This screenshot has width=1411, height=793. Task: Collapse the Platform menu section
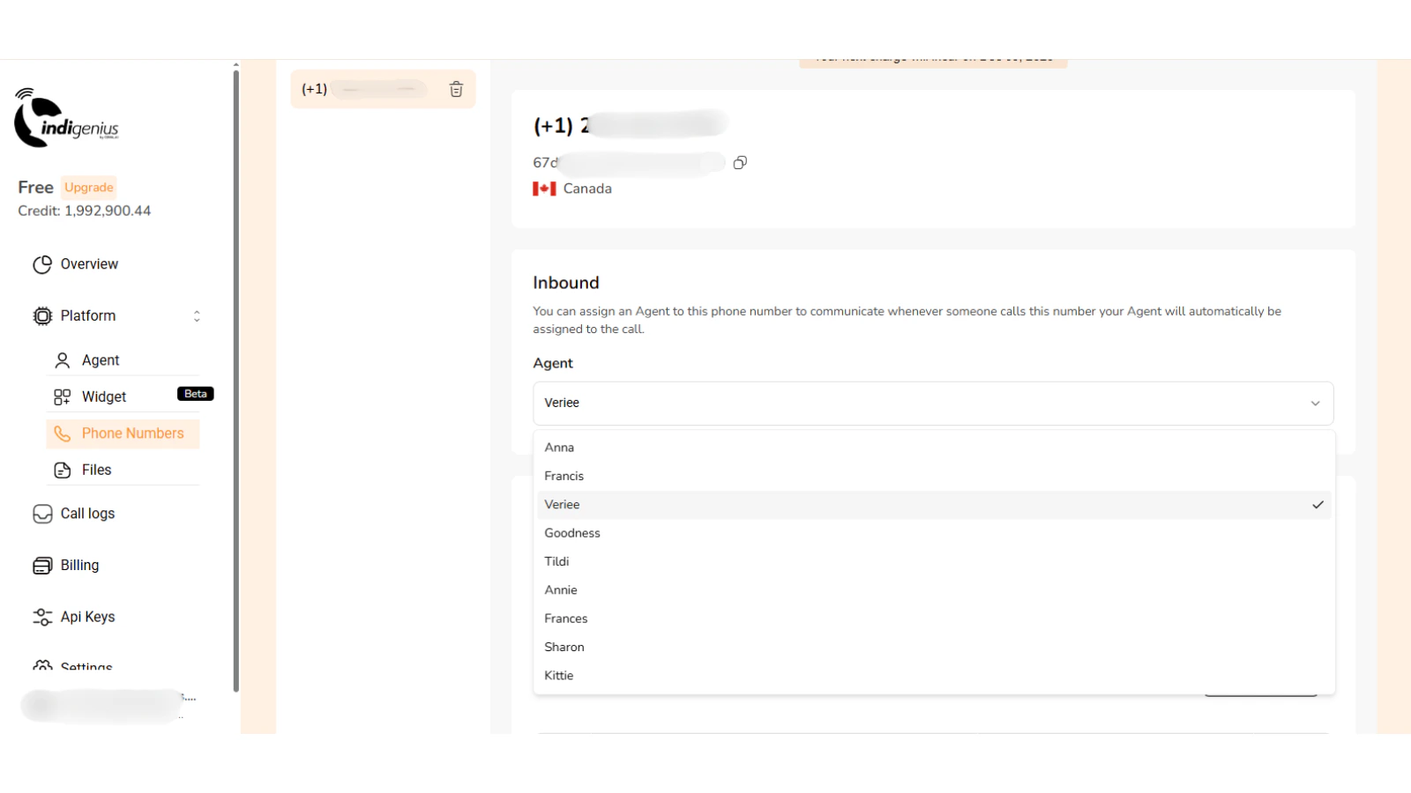(197, 316)
